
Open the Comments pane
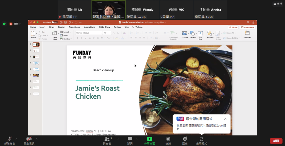coord(247,27)
